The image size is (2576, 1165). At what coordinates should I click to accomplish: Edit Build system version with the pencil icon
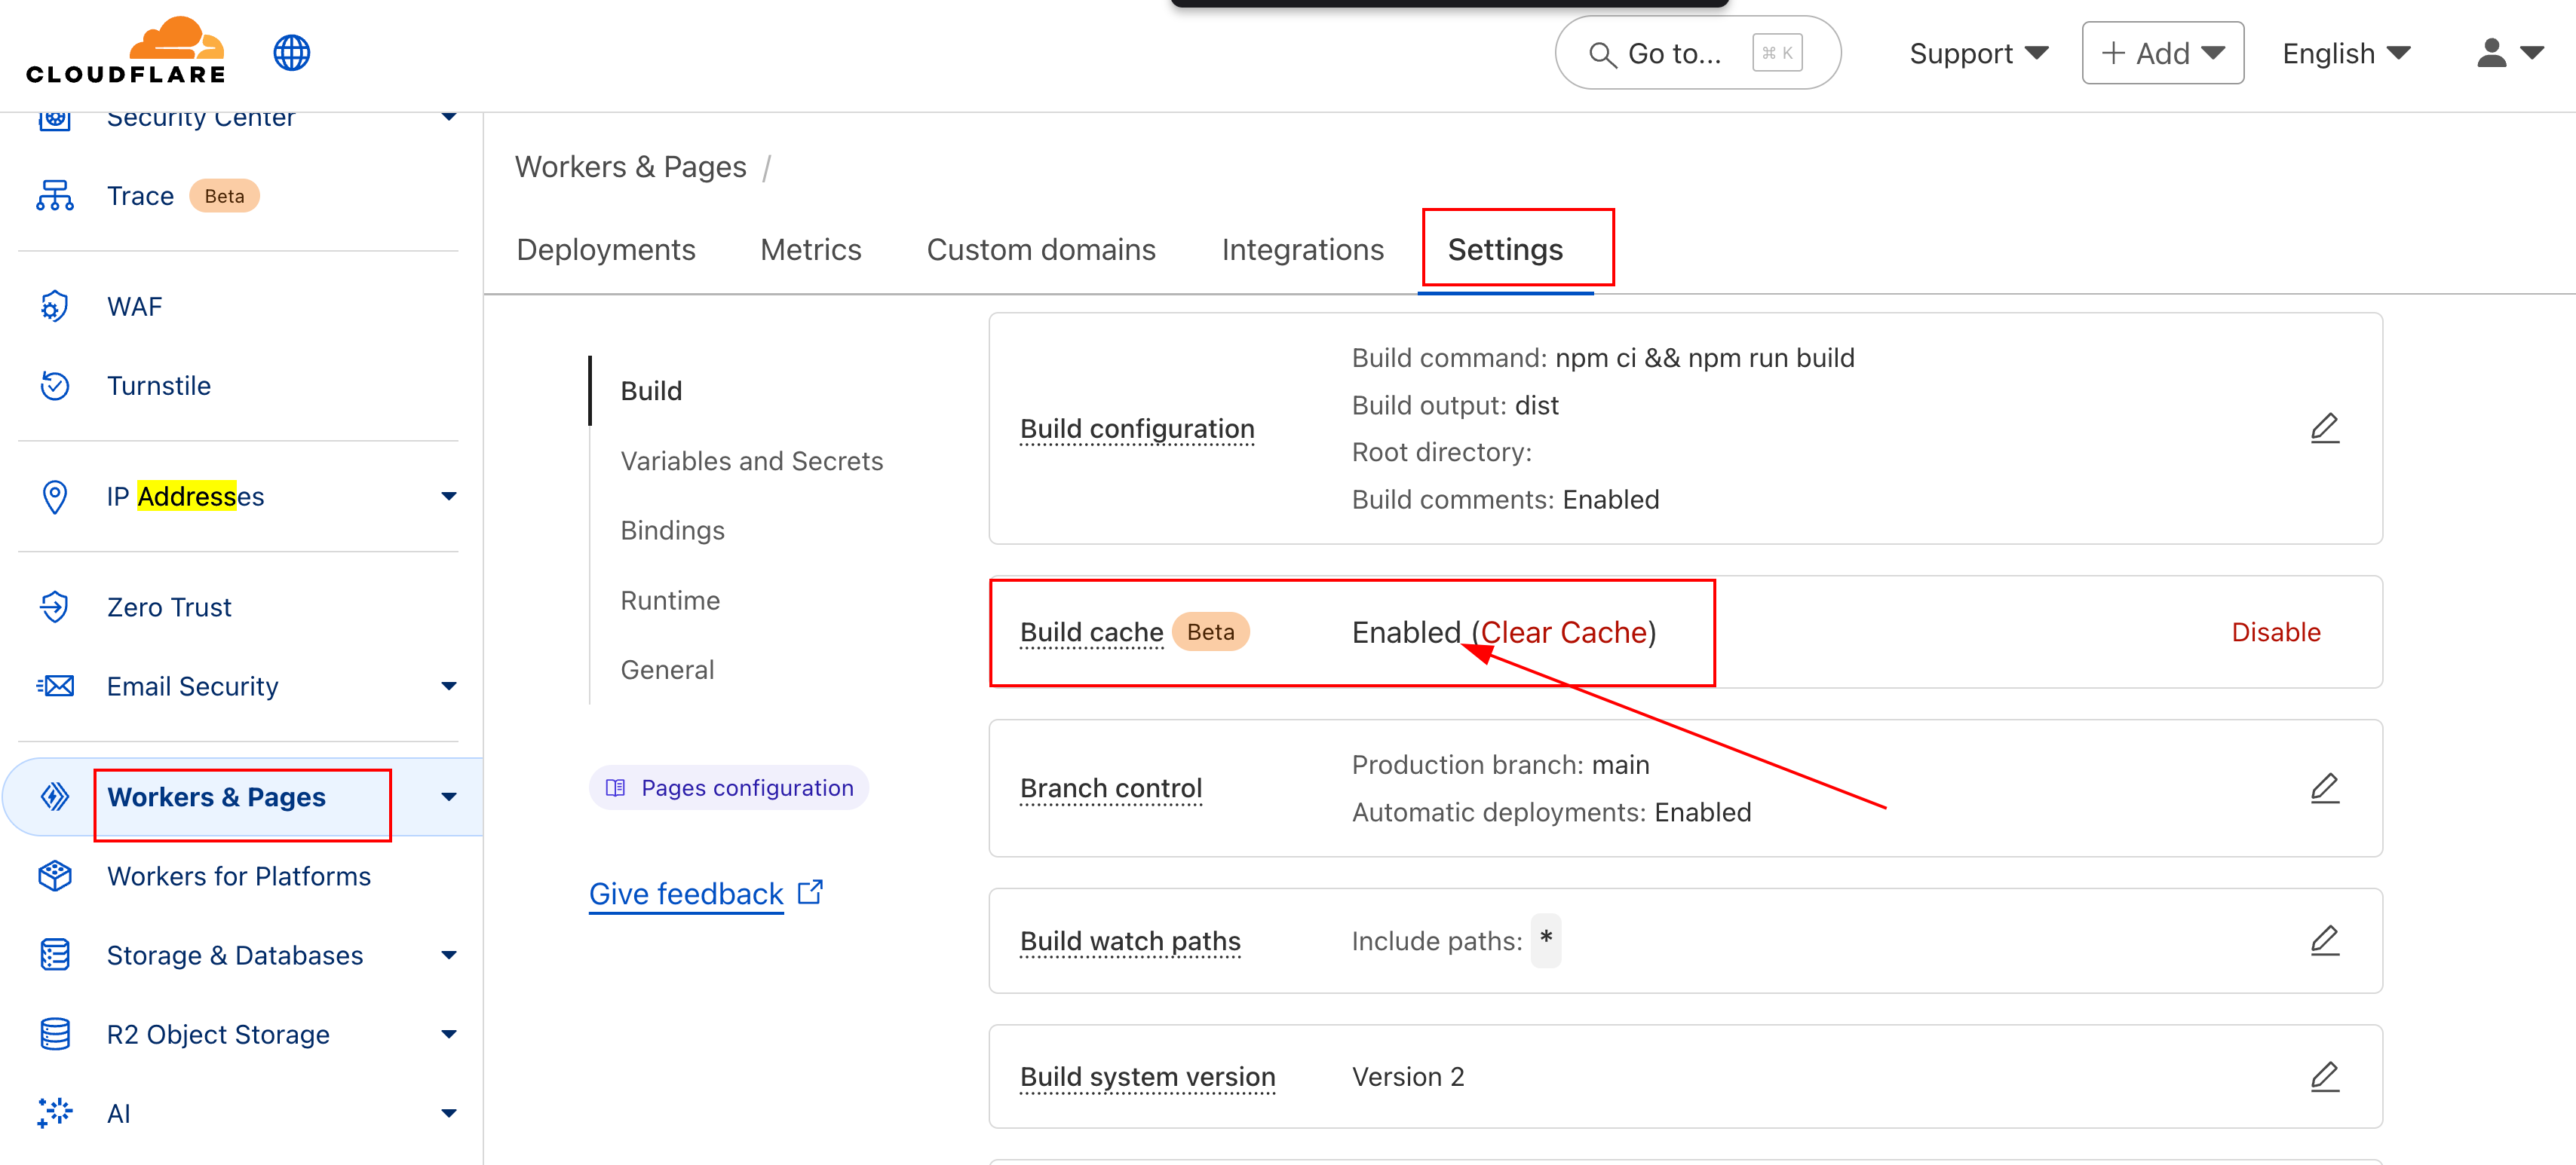[x=2324, y=1076]
